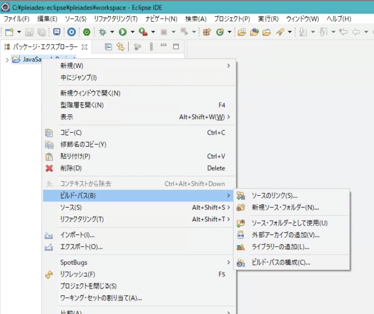Select 貼り付け(P) in context menu
Image resolution: width=374 pixels, height=314 pixels.
point(139,156)
